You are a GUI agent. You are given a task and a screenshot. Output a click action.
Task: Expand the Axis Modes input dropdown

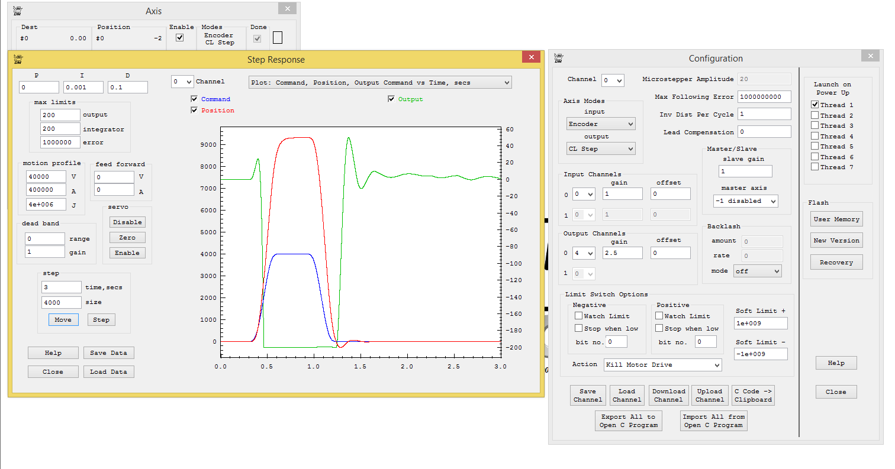600,124
